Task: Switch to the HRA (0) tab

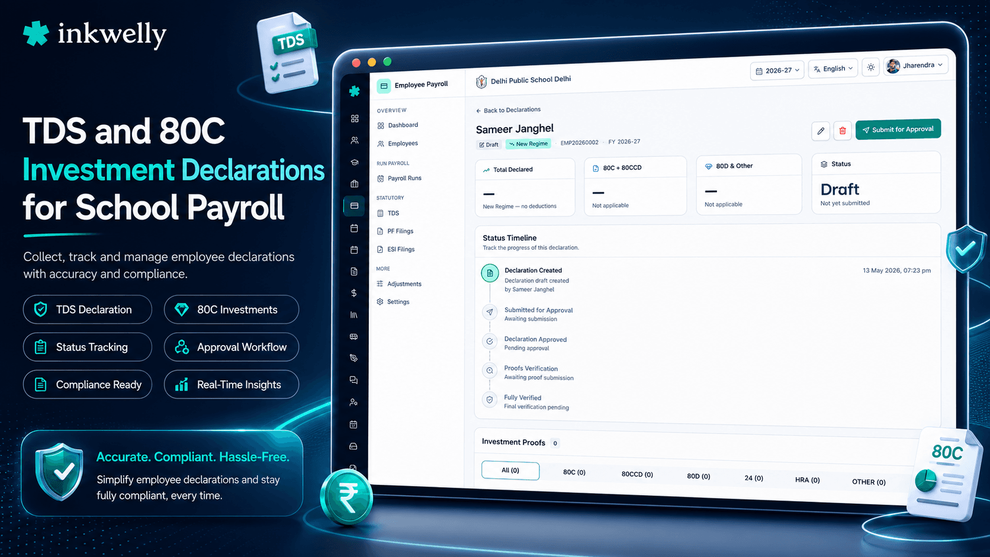Action: [x=808, y=480]
